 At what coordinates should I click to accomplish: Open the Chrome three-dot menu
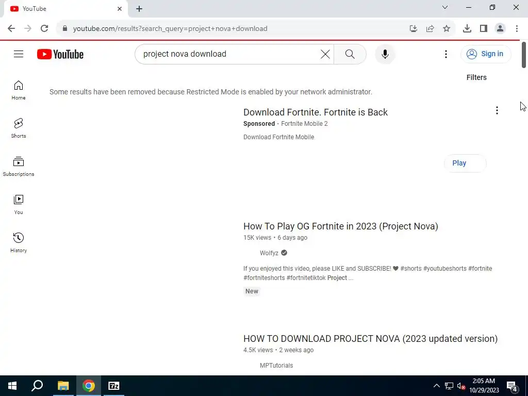[517, 29]
